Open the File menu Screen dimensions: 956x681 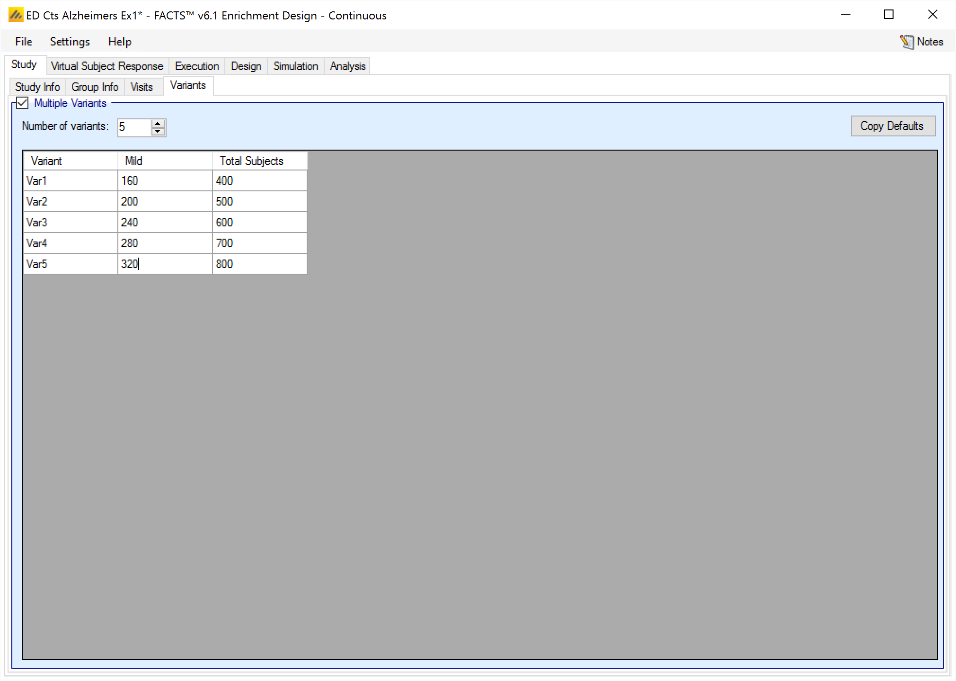24,42
